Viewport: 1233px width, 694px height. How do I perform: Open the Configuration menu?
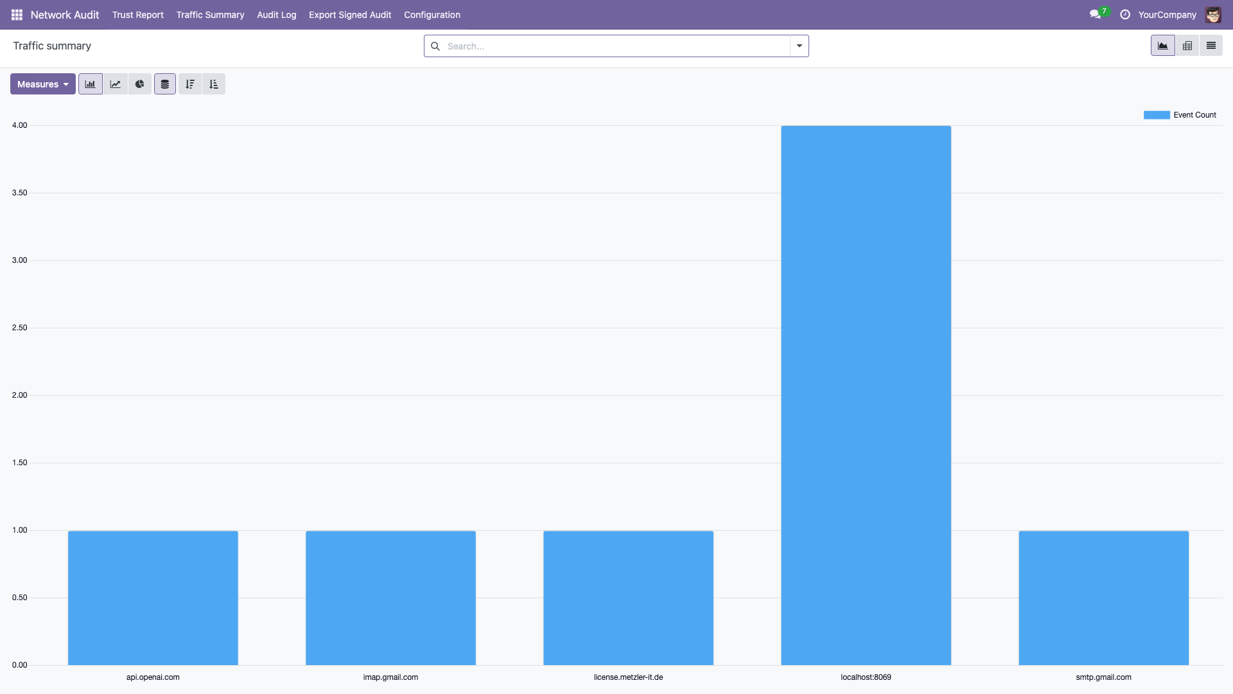pyautogui.click(x=432, y=15)
